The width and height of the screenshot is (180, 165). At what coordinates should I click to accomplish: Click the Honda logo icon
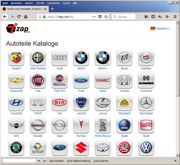(124, 80)
